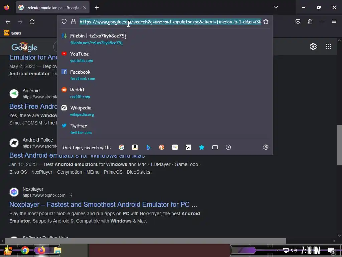342x257 pixels.
Task: Search this time with Bing icon
Action: [148, 147]
